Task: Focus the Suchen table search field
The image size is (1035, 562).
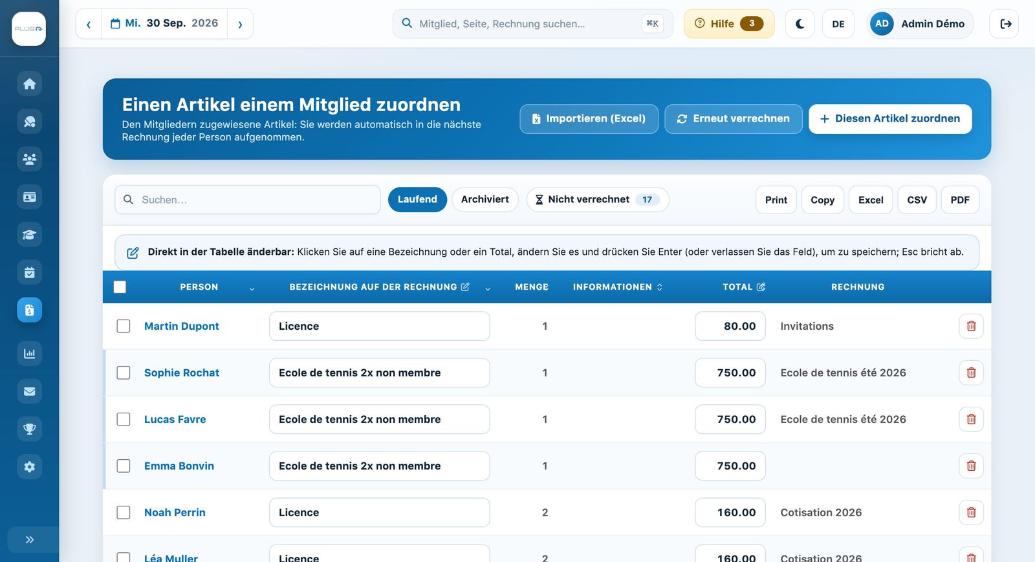Action: (x=248, y=200)
